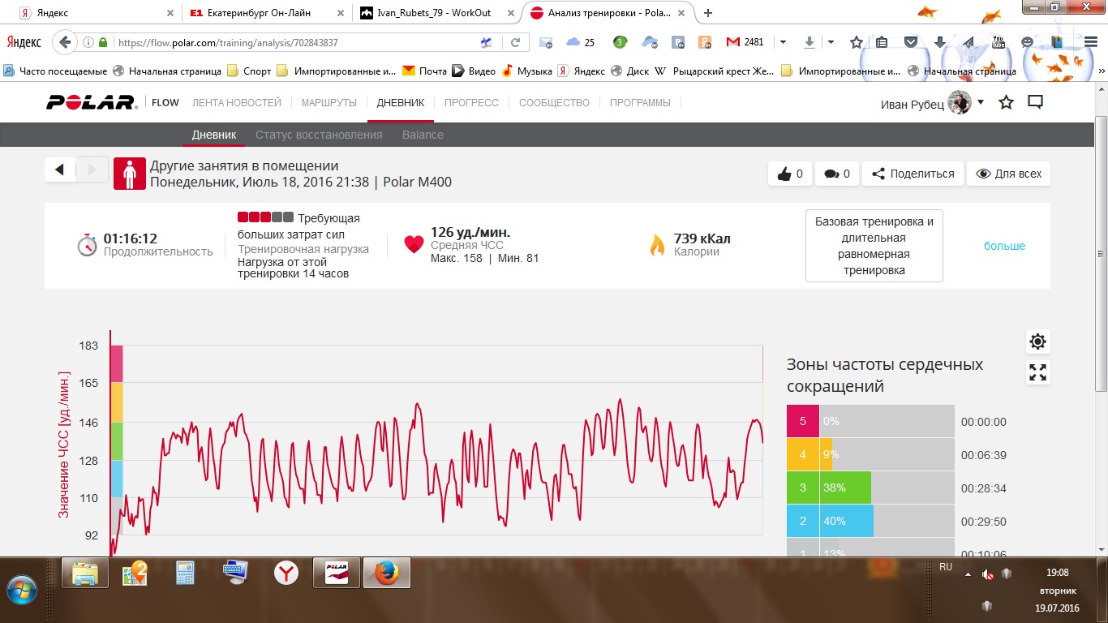The image size is (1108, 623).
Task: Click the FLOW label next to the logo
Action: tap(165, 103)
